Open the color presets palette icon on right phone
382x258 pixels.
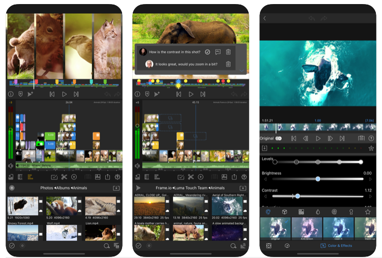[x=268, y=212]
